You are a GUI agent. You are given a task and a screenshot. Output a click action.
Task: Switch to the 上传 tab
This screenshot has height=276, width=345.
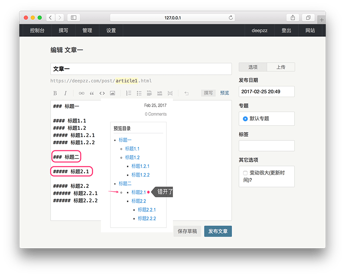pyautogui.click(x=281, y=67)
